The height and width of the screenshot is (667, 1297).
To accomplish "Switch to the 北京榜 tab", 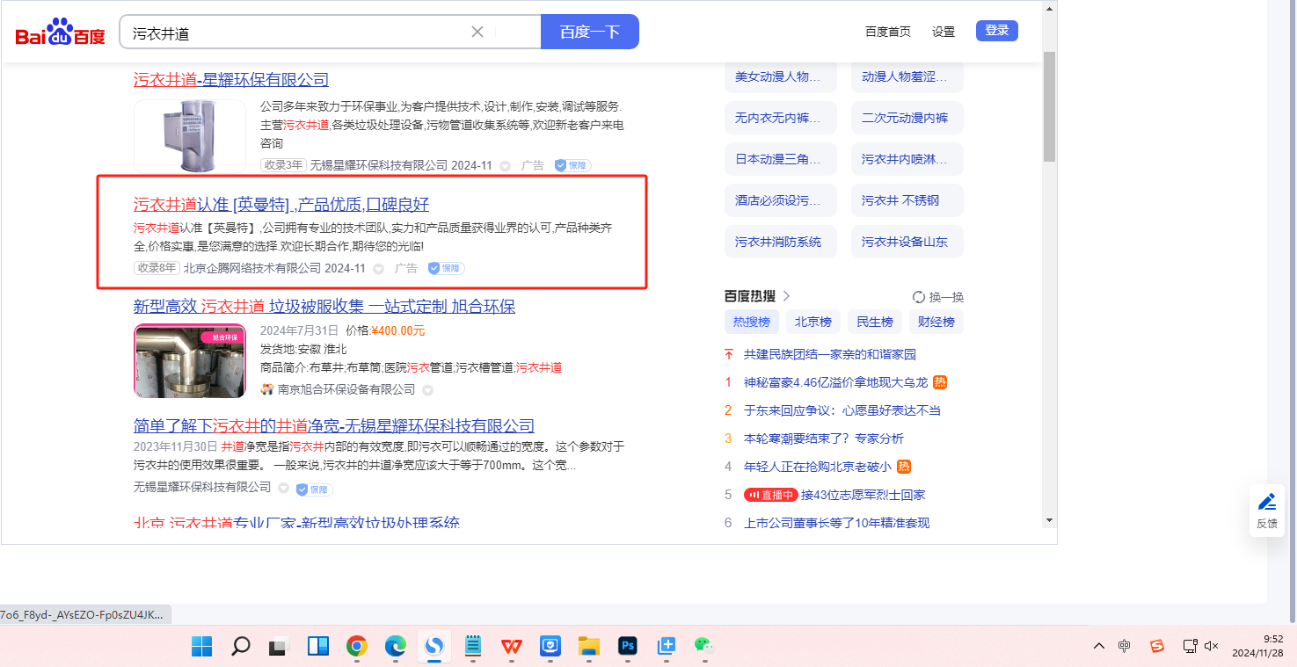I will (812, 322).
